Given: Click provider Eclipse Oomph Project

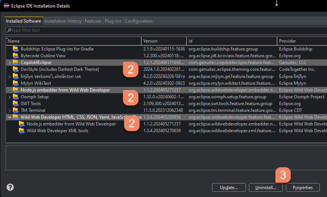Looking at the screenshot, I should [302, 97].
